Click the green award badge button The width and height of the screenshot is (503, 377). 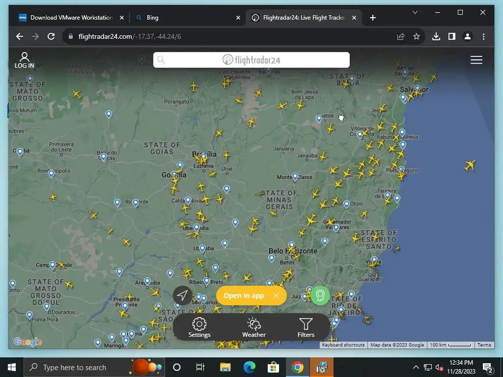[x=320, y=295]
